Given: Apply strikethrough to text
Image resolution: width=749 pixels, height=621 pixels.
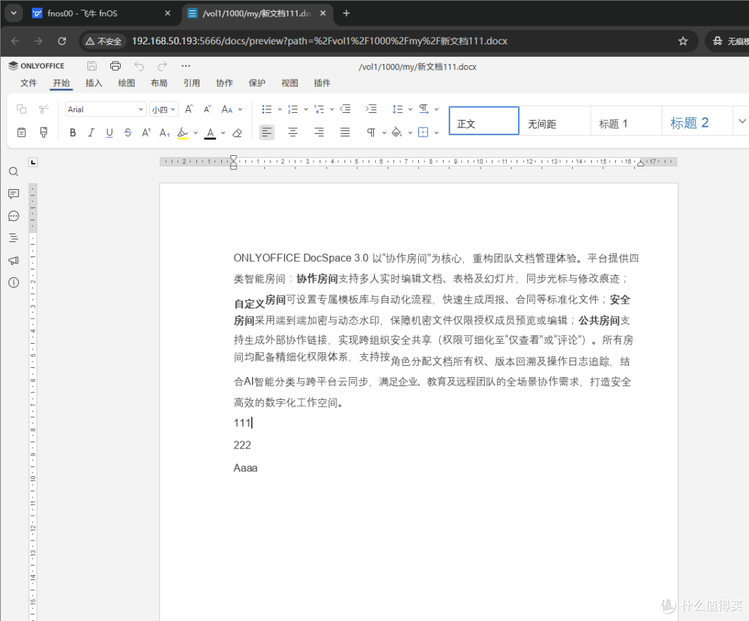Looking at the screenshot, I should [128, 132].
